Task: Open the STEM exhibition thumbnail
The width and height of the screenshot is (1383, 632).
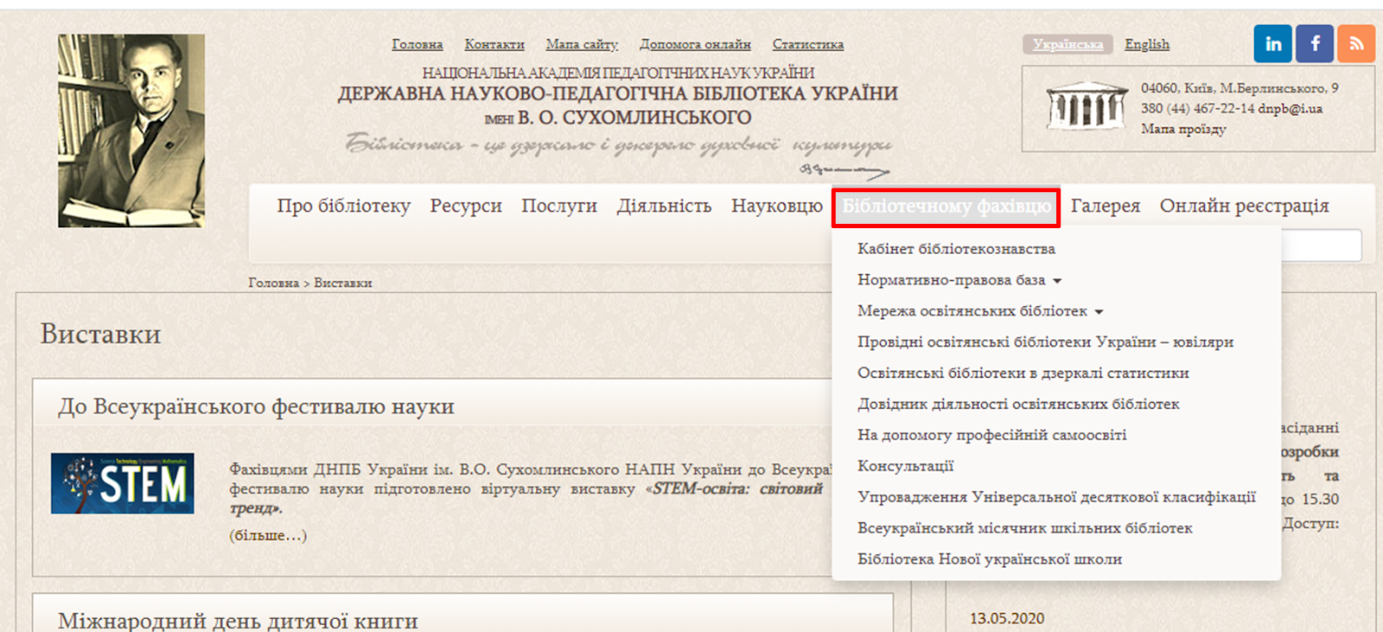Action: (122, 483)
